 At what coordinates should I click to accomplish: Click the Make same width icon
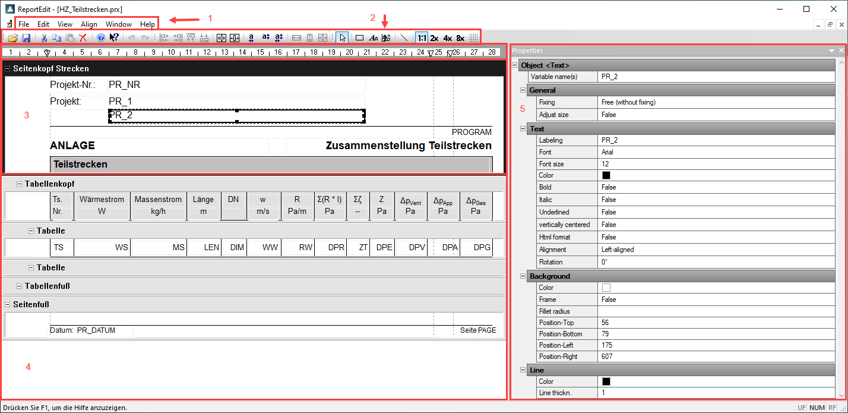coord(297,37)
